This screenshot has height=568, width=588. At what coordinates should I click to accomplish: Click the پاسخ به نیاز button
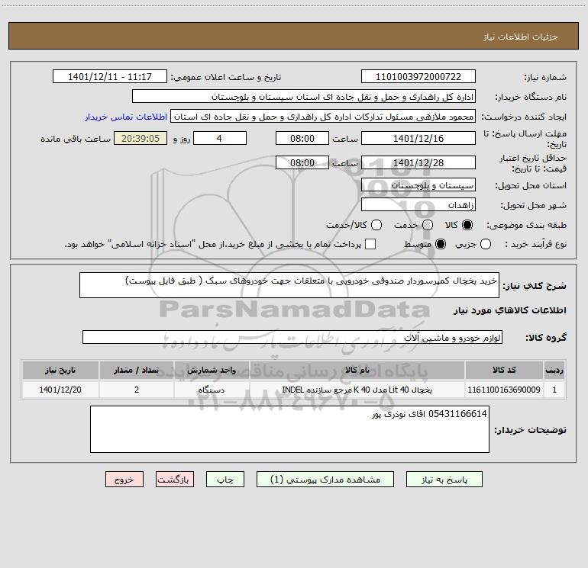444,480
